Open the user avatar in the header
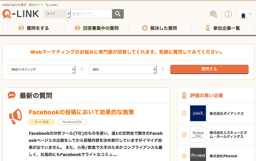Screen dimensions: 256x161 point(243,14)
